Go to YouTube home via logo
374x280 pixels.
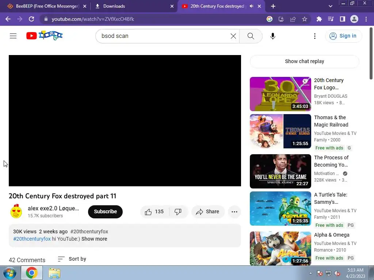pos(44,36)
